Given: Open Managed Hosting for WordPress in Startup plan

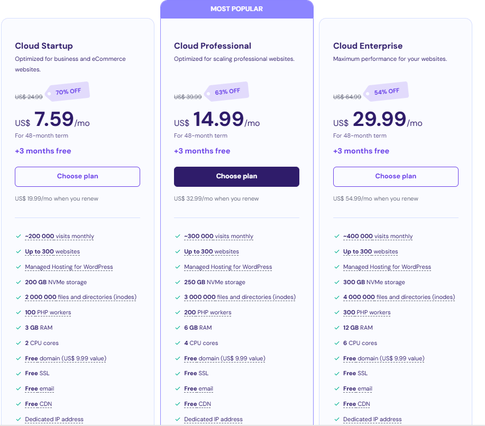Looking at the screenshot, I should tap(69, 267).
